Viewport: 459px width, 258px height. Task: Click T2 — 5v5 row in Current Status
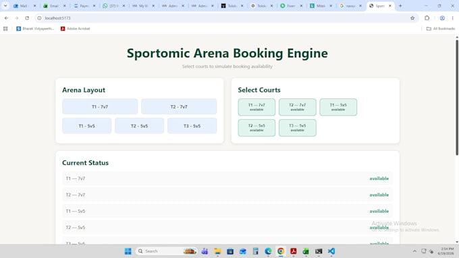(x=227, y=227)
